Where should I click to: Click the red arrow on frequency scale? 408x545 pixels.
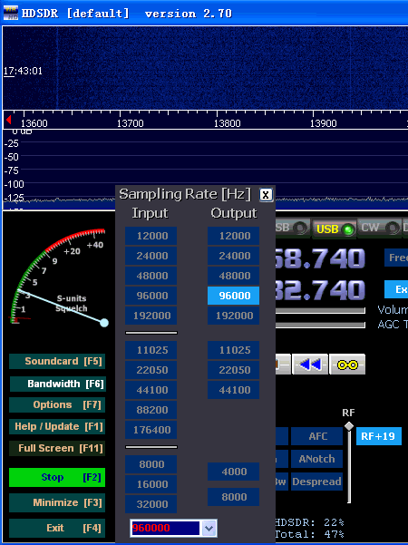pos(9,121)
